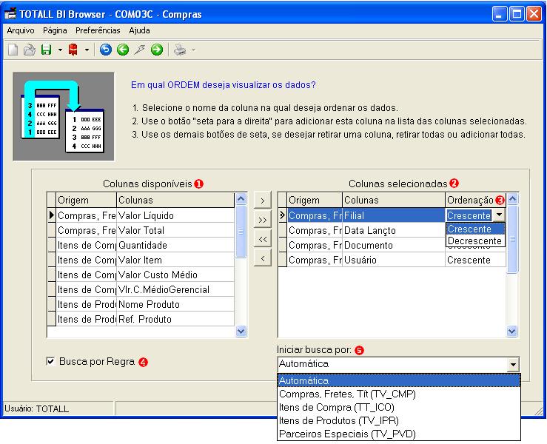Viewport: 547px width, 444px height.
Task: Open the Iniciar busca por combo box arrow
Action: coord(513,365)
